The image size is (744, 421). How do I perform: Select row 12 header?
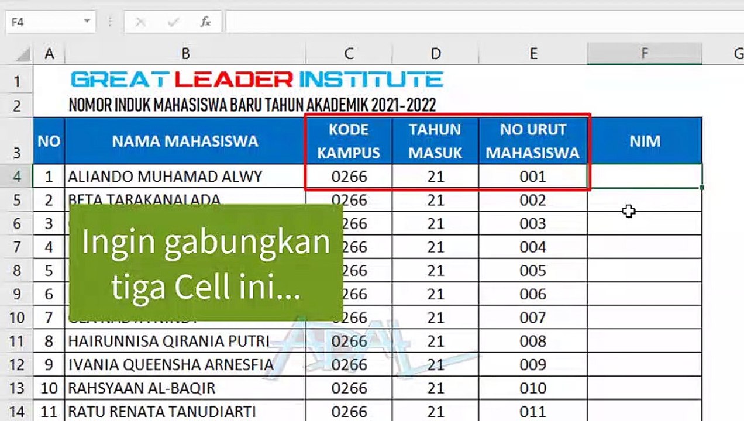click(16, 365)
